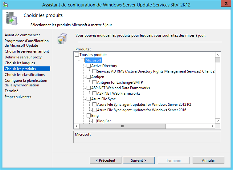Click the vertical scrollbar thumb
Image resolution: width=233 pixels, height=170 pixels.
pos(218,60)
